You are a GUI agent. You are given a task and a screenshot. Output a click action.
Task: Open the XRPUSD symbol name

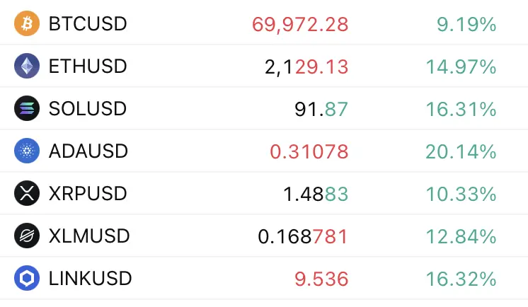88,194
